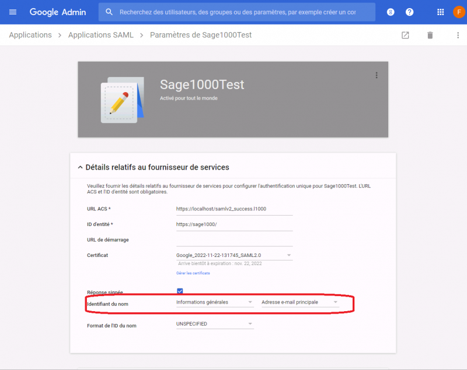Open the help question mark icon
The image size is (467, 370).
pyautogui.click(x=410, y=12)
